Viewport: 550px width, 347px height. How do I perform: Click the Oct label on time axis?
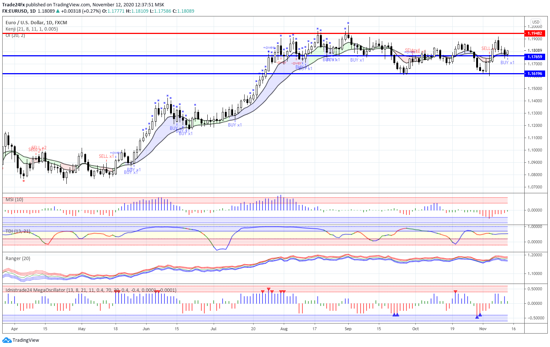415,329
